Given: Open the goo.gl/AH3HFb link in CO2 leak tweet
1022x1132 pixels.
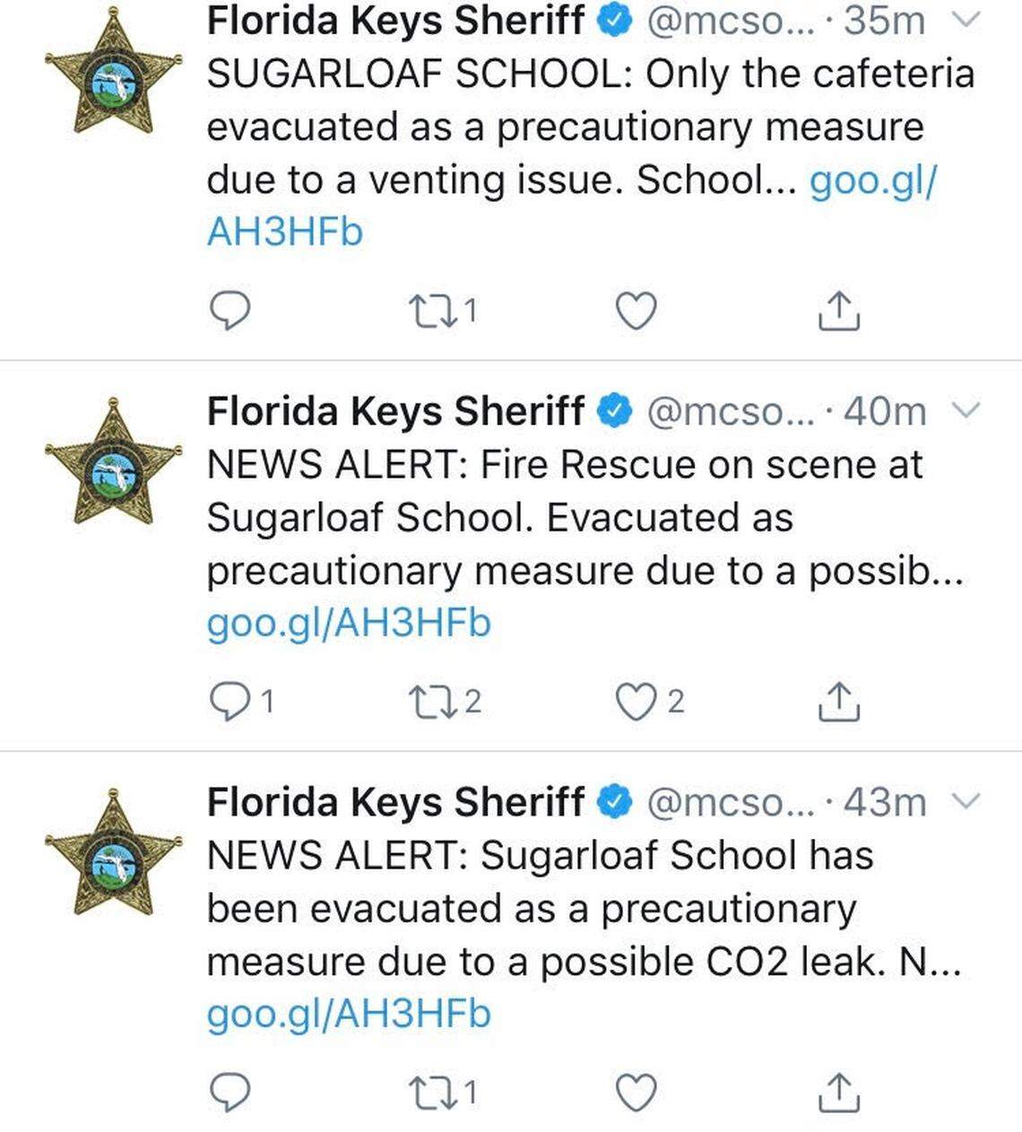Looking at the screenshot, I should (x=349, y=1014).
